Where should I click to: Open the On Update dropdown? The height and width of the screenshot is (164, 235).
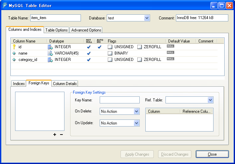[x=137, y=123]
